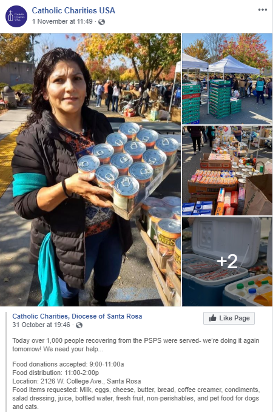Viewport: 273px width, 412px height.
Task: Click the location line 2126 W. College Ave.
Action: [76, 381]
